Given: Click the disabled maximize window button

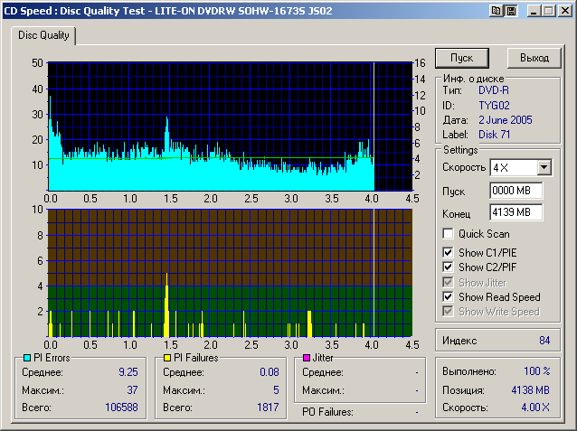Looking at the screenshot, I should point(548,10).
